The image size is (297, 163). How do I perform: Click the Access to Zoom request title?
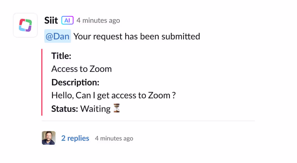81,69
